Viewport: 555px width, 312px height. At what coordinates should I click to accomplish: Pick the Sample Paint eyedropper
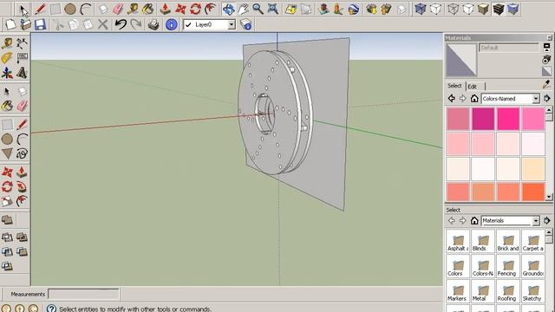(546, 84)
